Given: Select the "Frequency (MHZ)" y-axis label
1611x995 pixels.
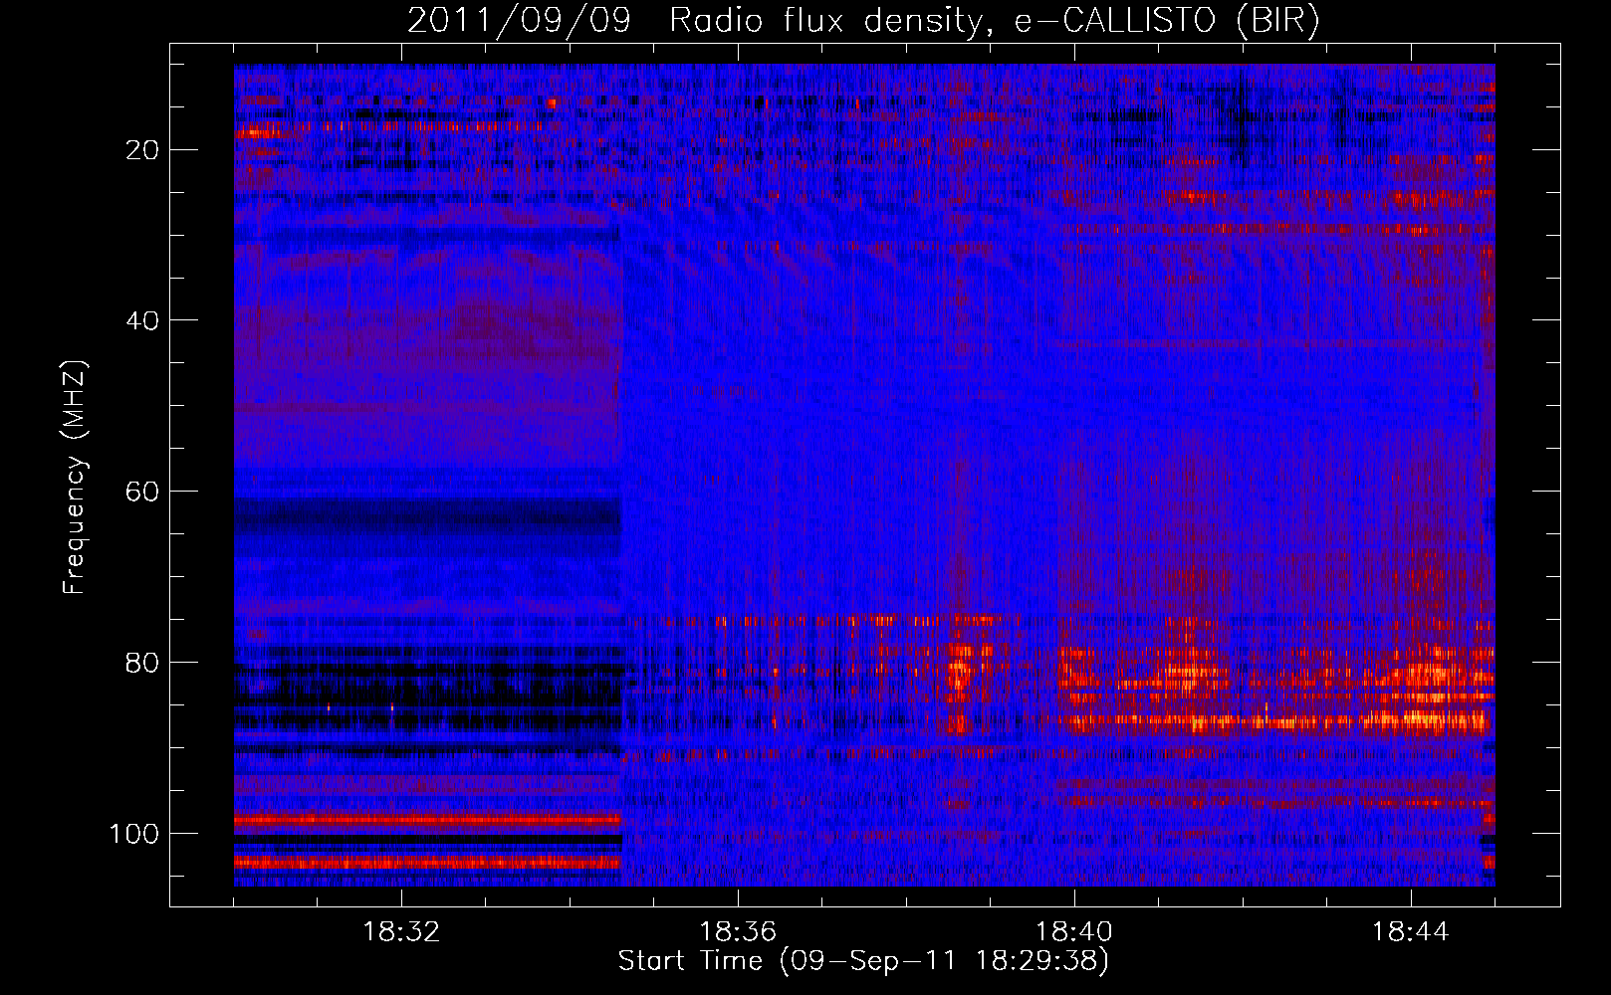Looking at the screenshot, I should point(75,478).
